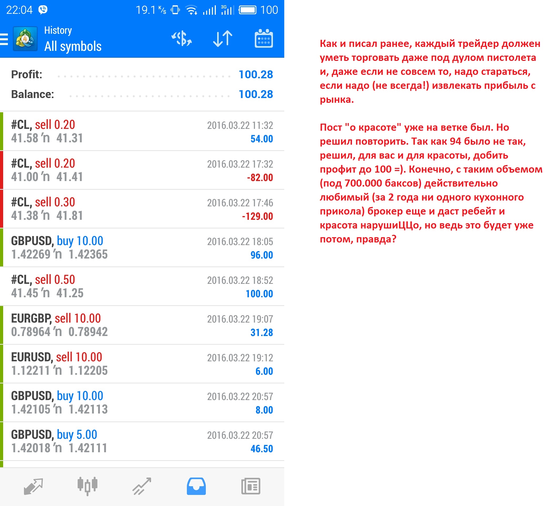
Task: Click the red paragraph starting 'Пост "о красоте"'
Action: tap(431, 183)
